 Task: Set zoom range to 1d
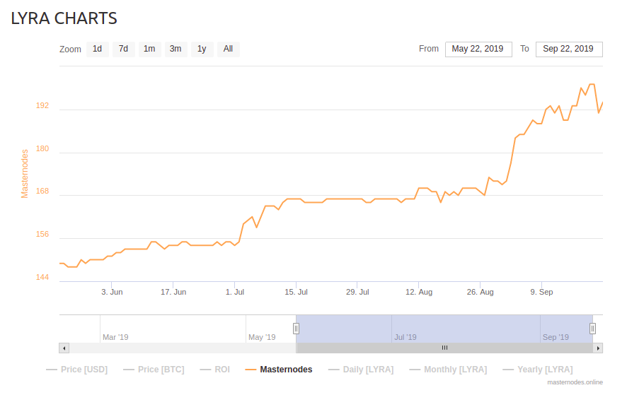pyautogui.click(x=98, y=49)
